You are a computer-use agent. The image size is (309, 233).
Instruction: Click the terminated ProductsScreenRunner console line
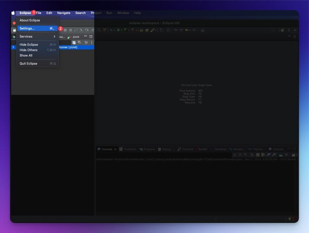[196, 159]
